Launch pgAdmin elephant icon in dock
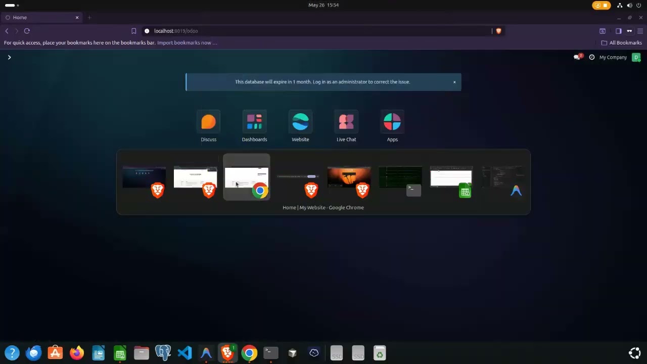 [x=163, y=353]
